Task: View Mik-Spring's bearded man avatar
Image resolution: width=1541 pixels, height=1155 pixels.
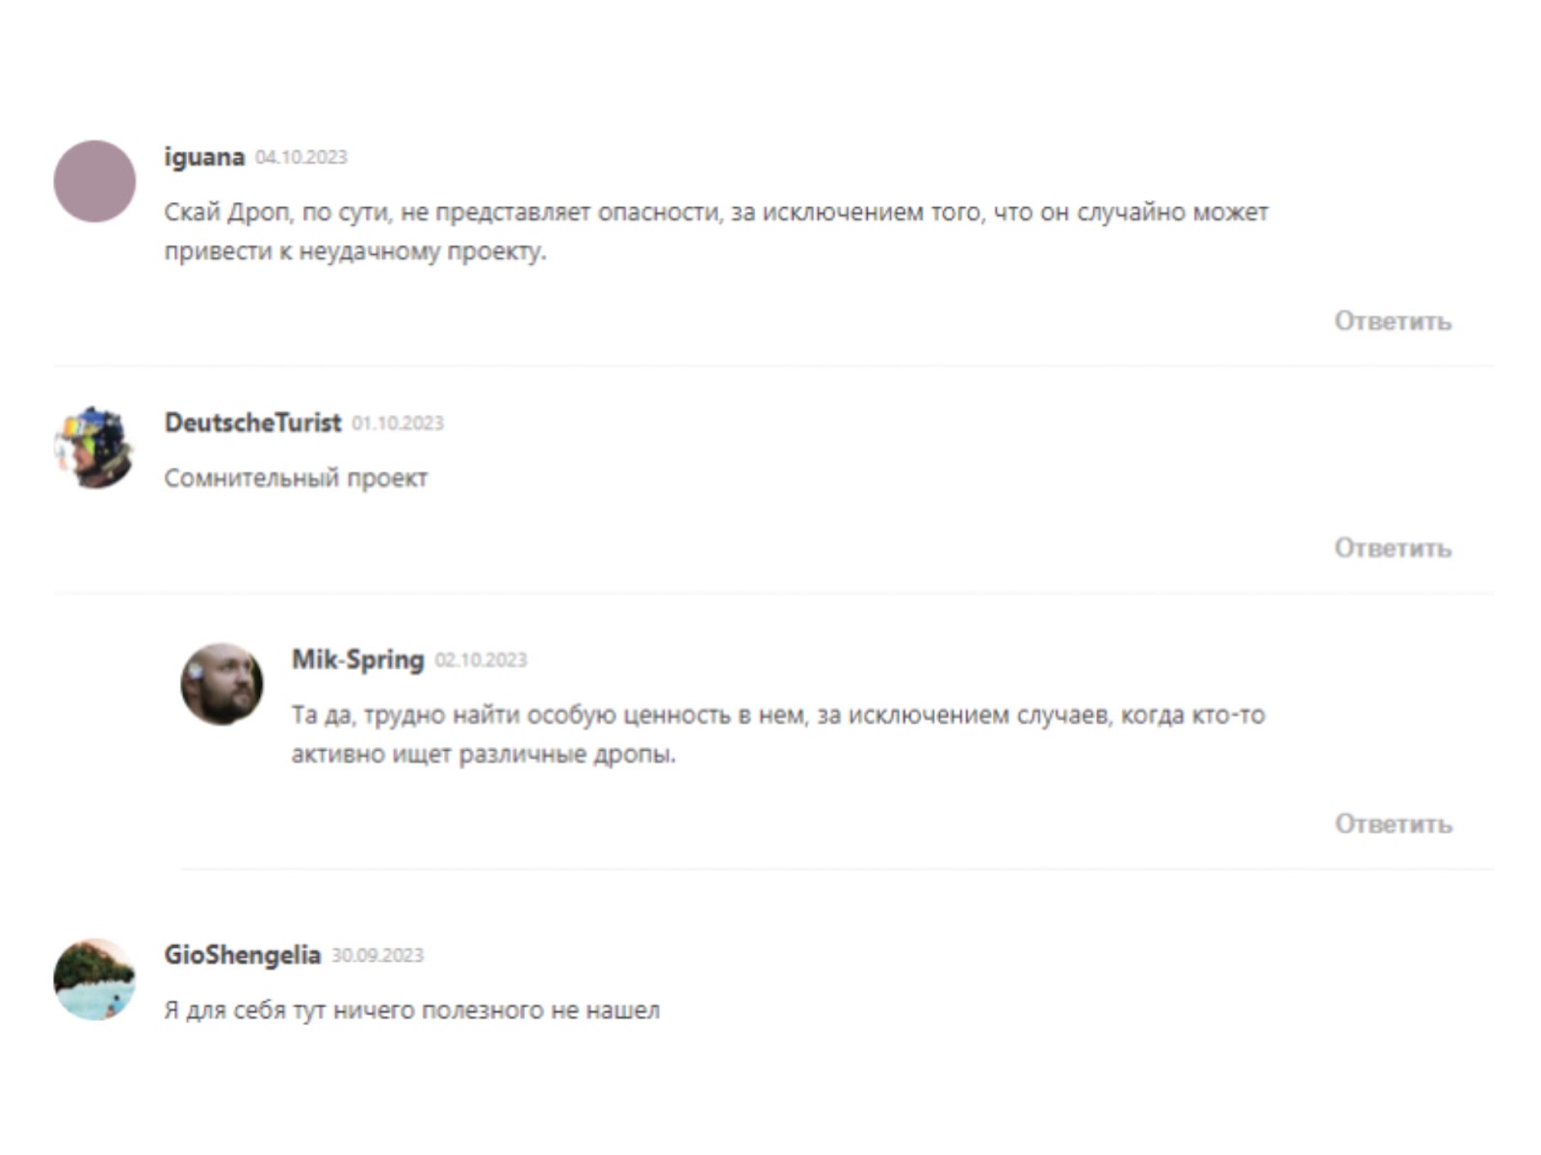Action: pyautogui.click(x=222, y=684)
